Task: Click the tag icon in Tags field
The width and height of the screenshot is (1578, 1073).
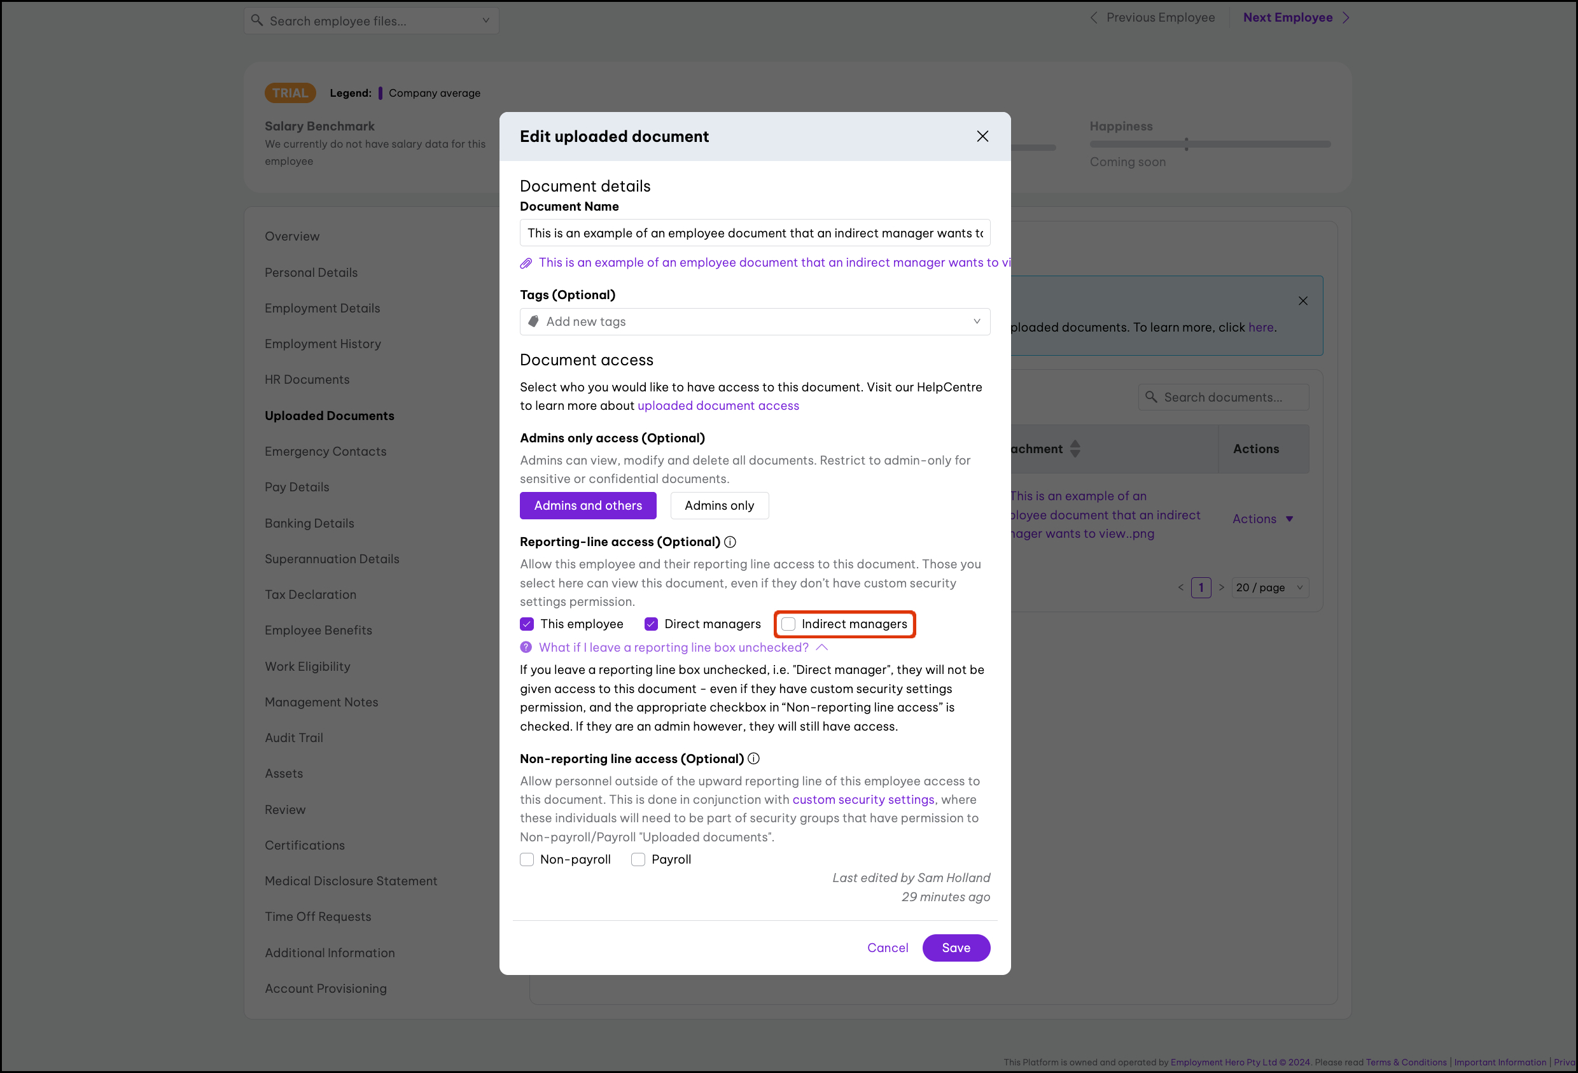Action: [x=534, y=321]
